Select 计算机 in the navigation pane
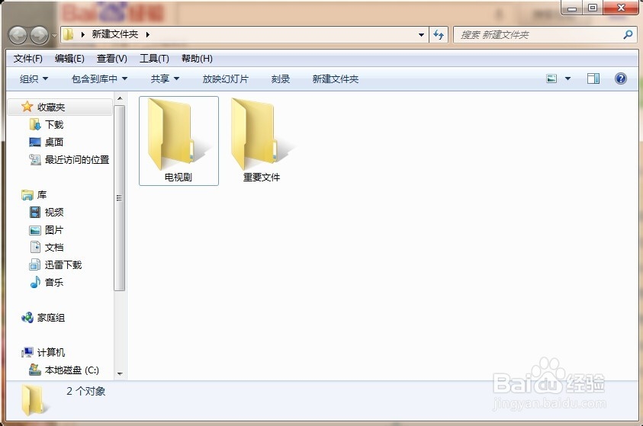The image size is (643, 426). (x=51, y=353)
